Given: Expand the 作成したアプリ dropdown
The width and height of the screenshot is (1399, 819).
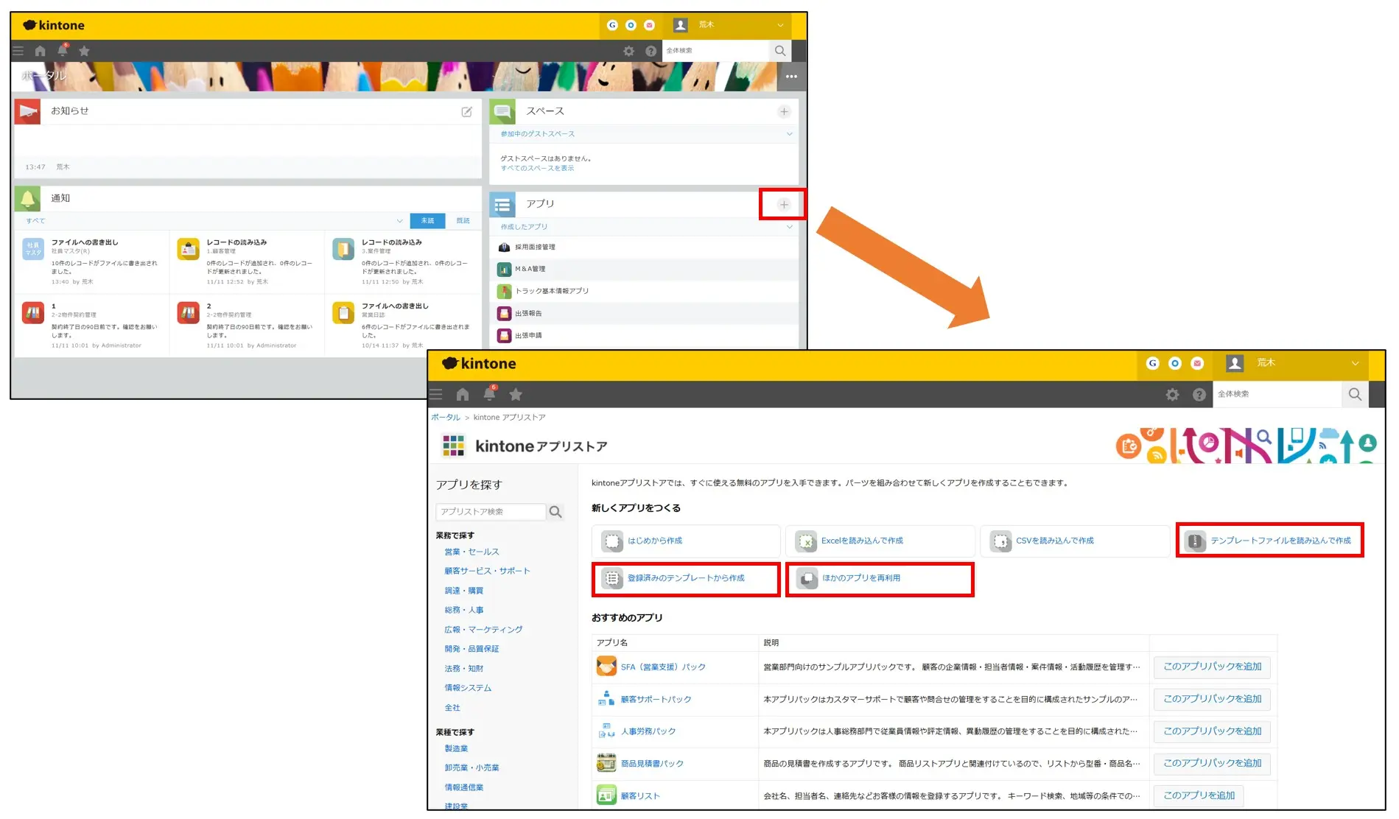Looking at the screenshot, I should click(789, 227).
